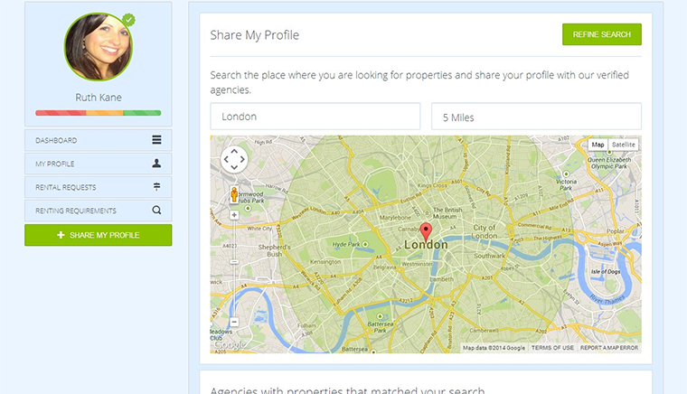This screenshot has width=687, height=394.
Task: Zoom out the map with minus button
Action: 234,322
